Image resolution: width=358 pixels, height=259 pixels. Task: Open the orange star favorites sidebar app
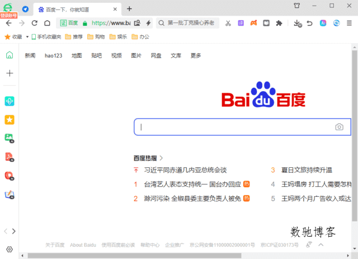(x=10, y=120)
